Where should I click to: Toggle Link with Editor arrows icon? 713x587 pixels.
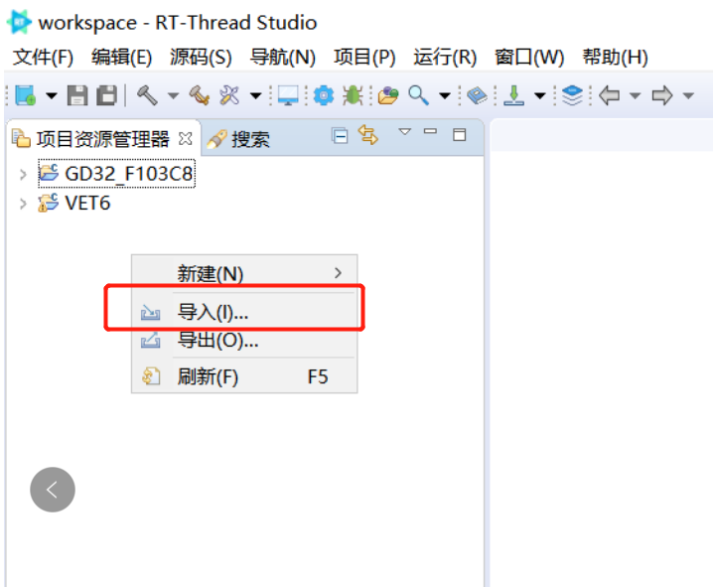pos(367,135)
